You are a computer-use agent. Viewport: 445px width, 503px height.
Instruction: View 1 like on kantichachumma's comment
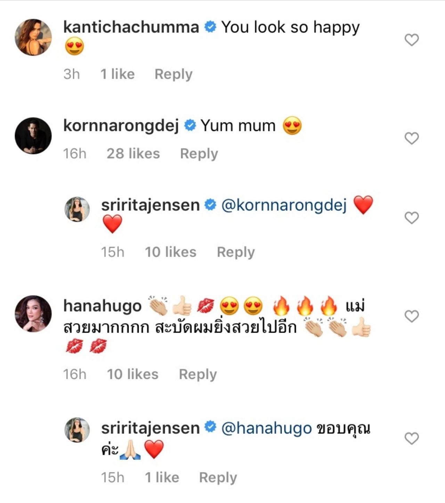click(x=118, y=74)
